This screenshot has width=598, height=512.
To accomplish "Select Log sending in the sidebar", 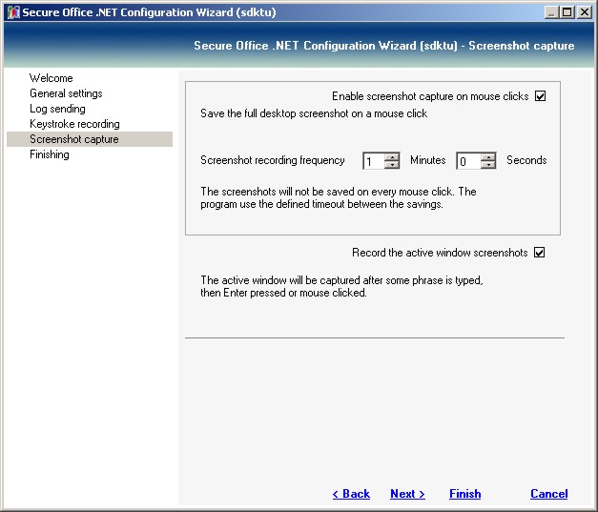I will click(57, 109).
